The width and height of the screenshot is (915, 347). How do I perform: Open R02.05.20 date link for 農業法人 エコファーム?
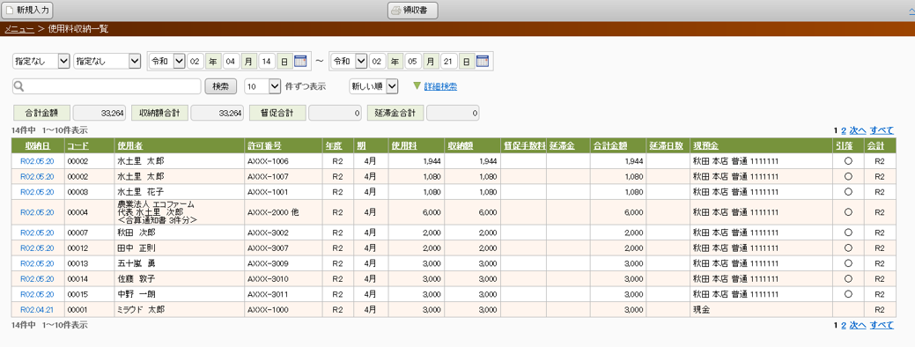[37, 212]
